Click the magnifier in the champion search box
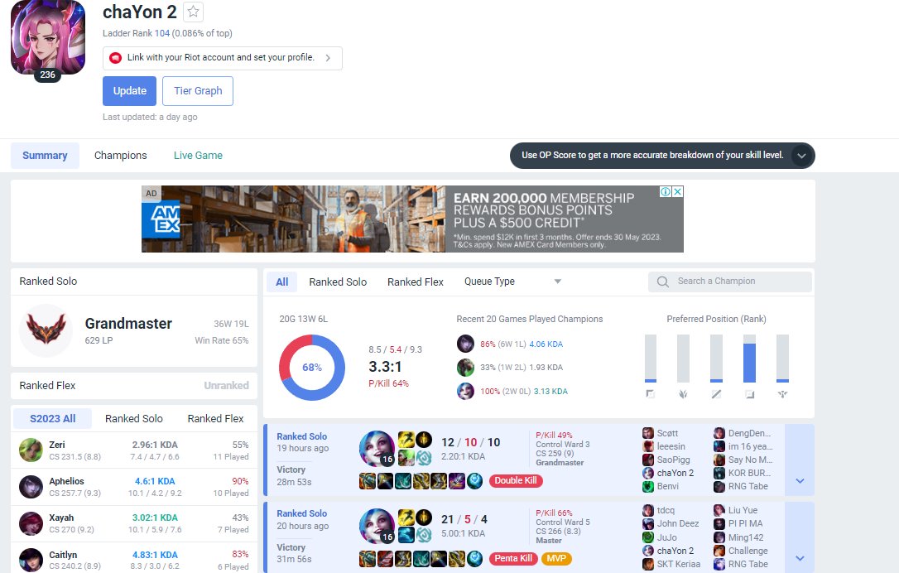 pyautogui.click(x=661, y=282)
